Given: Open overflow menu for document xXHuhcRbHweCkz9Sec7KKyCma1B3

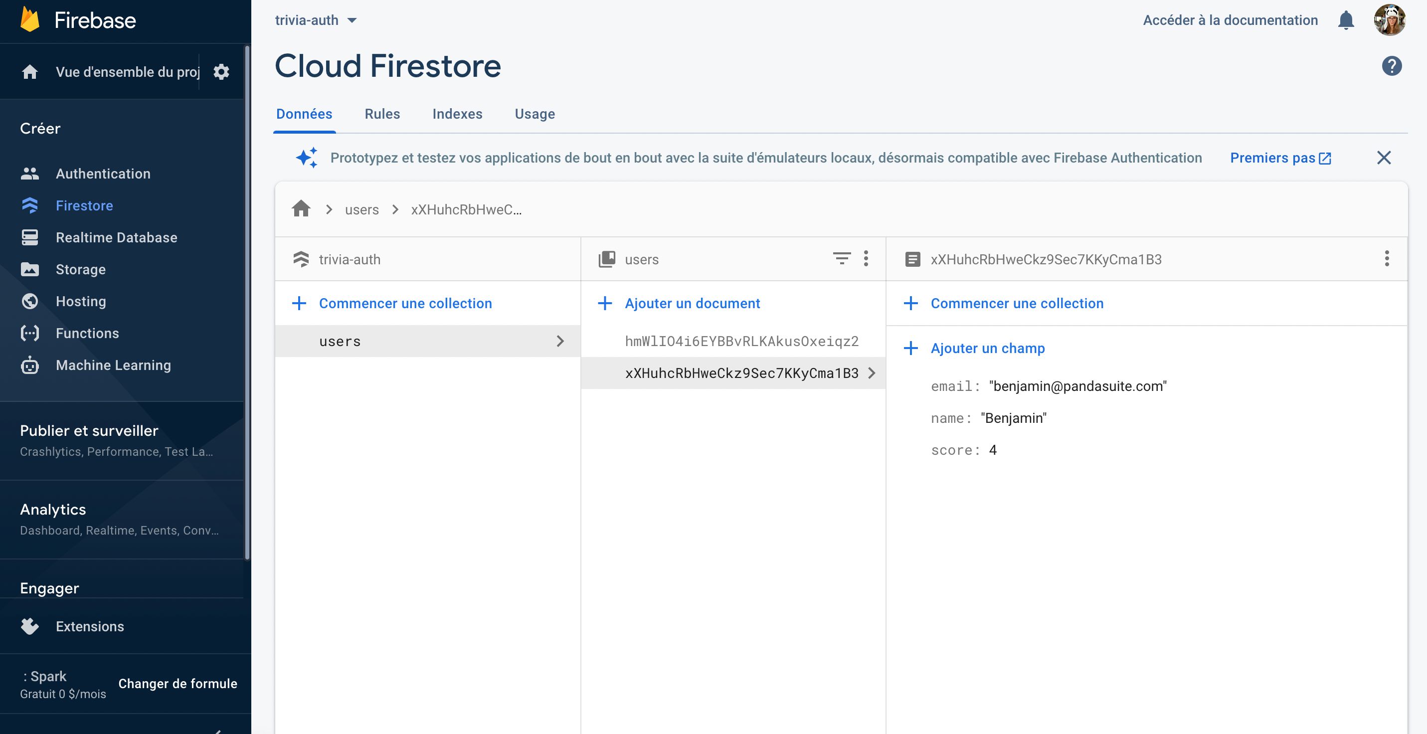Looking at the screenshot, I should [x=1387, y=258].
